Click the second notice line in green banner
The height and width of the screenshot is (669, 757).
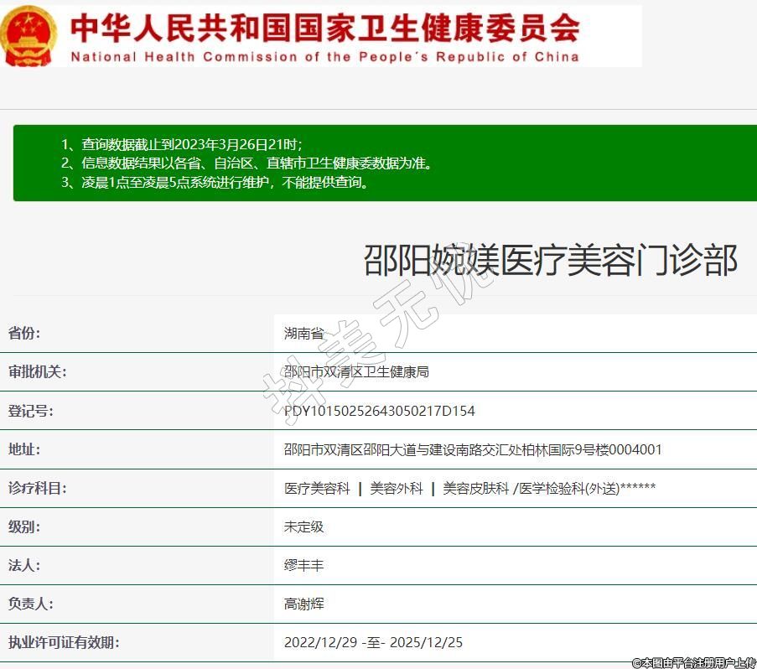246,163
